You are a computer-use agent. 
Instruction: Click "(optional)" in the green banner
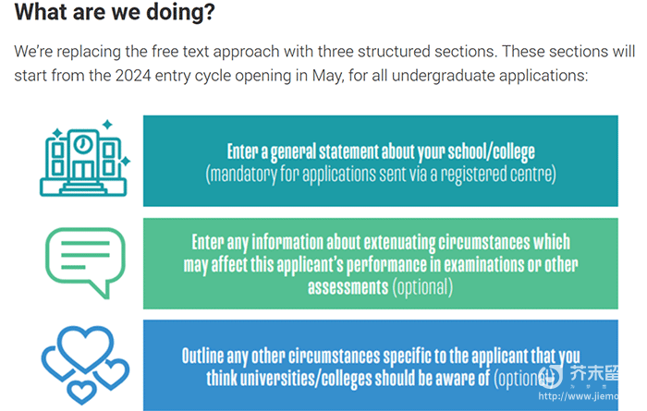pos(422,287)
